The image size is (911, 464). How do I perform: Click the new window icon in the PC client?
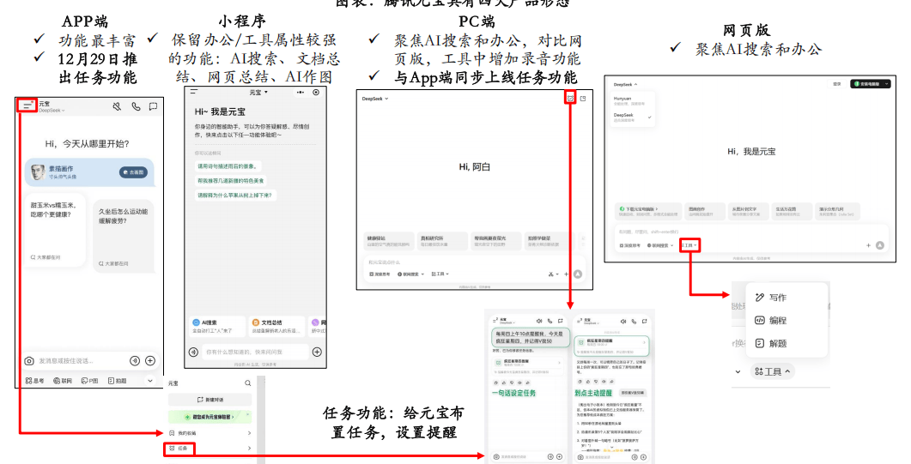(583, 99)
